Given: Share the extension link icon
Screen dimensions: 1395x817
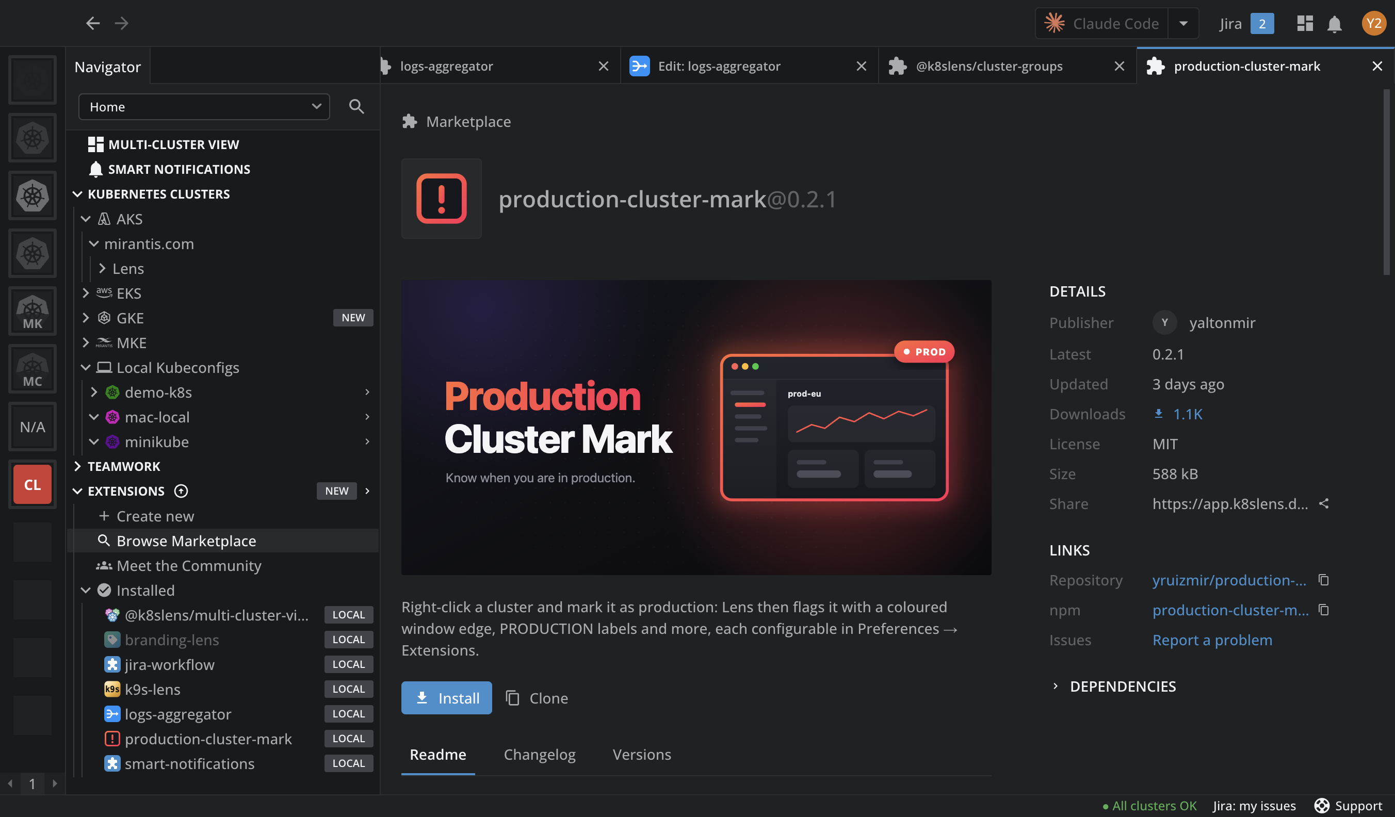Looking at the screenshot, I should click(1324, 504).
